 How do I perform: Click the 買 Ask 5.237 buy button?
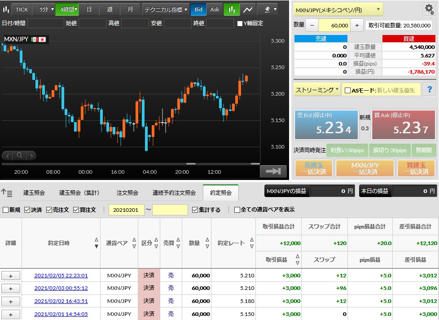tap(404, 125)
